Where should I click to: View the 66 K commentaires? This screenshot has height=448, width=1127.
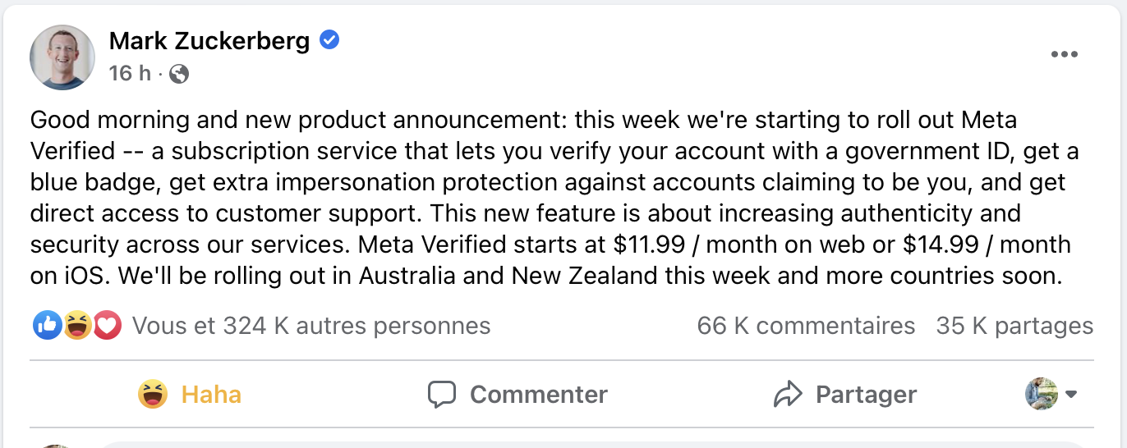click(x=806, y=326)
